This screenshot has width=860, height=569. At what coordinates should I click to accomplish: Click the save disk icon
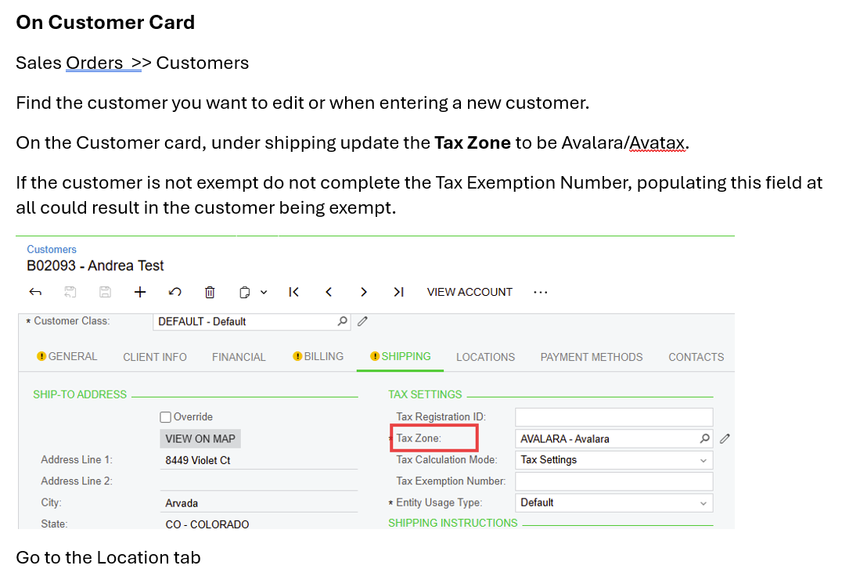click(x=106, y=292)
